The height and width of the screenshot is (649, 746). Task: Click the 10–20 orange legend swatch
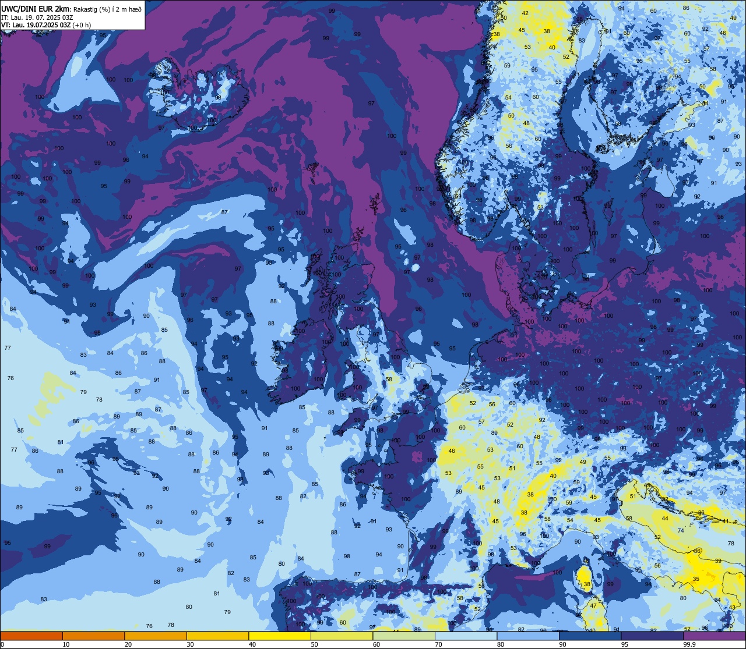93,636
